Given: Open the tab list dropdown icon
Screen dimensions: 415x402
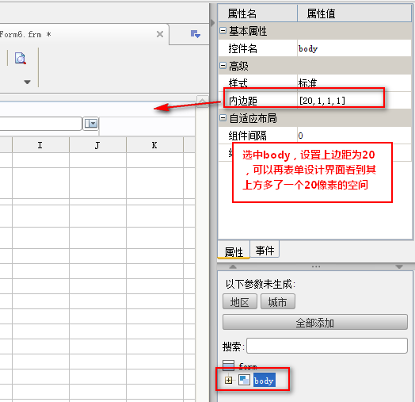Looking at the screenshot, I should coord(196,34).
